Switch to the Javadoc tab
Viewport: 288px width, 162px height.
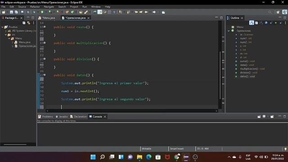pos(62,117)
